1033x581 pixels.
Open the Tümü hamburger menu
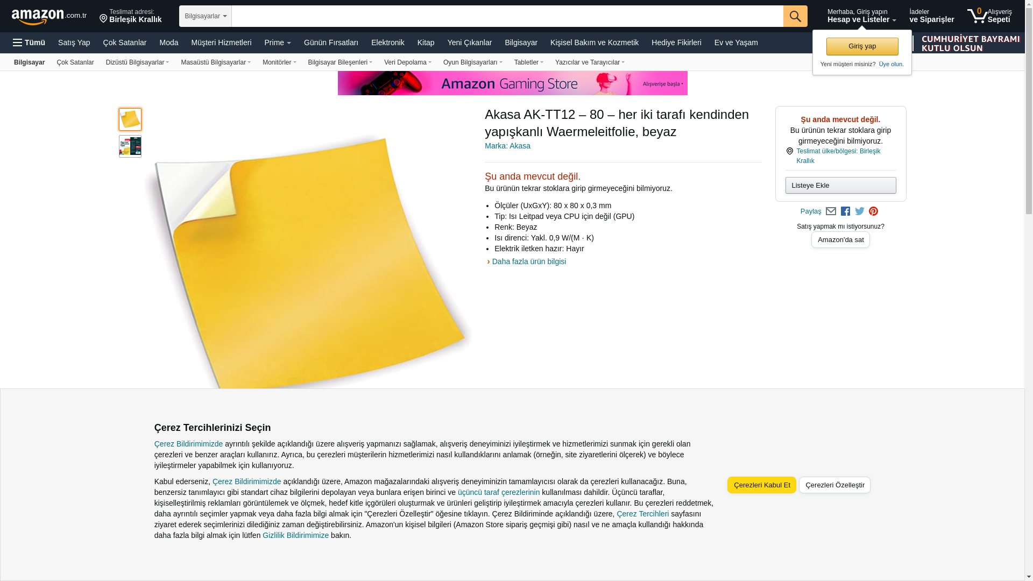click(x=29, y=42)
